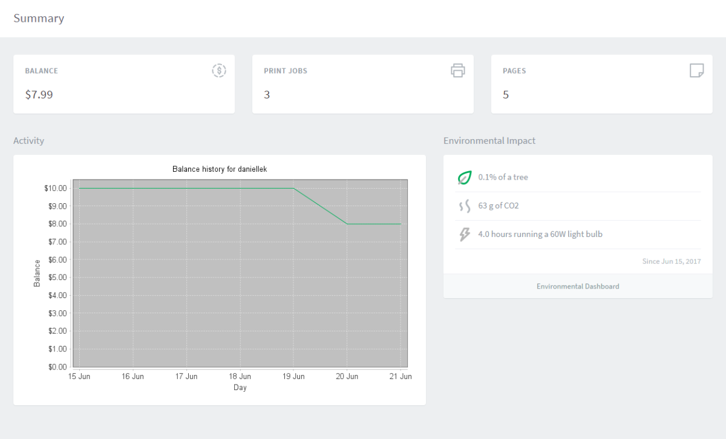Open the Environmental Dashboard link
This screenshot has height=439, width=726.
[577, 286]
